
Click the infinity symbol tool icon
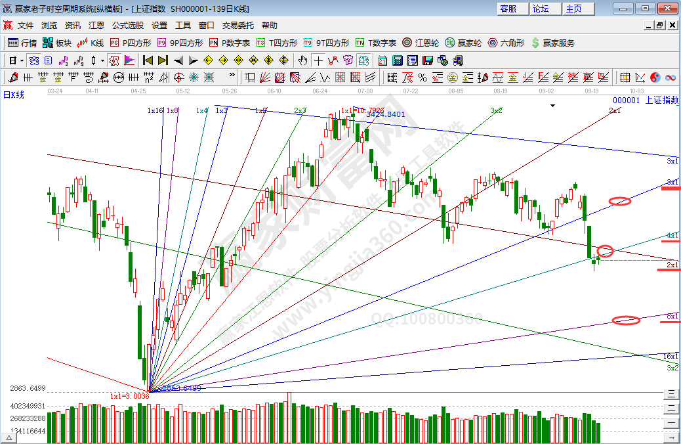point(671,78)
